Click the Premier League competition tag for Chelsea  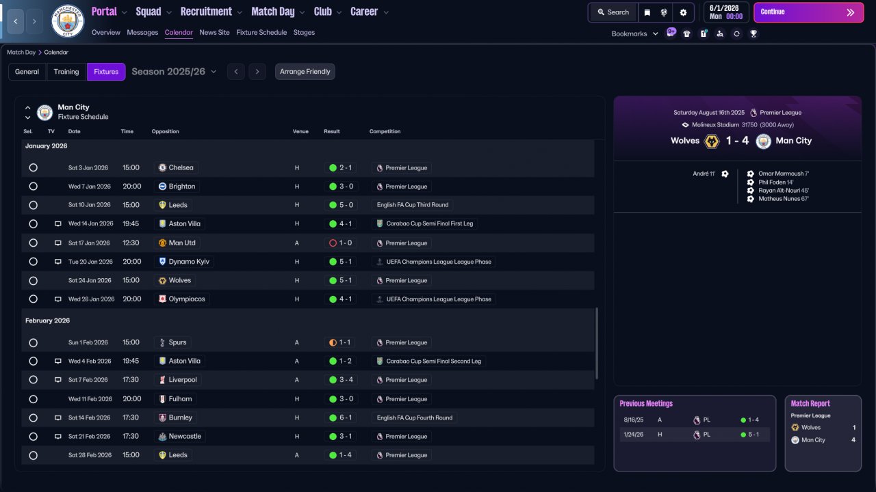402,167
